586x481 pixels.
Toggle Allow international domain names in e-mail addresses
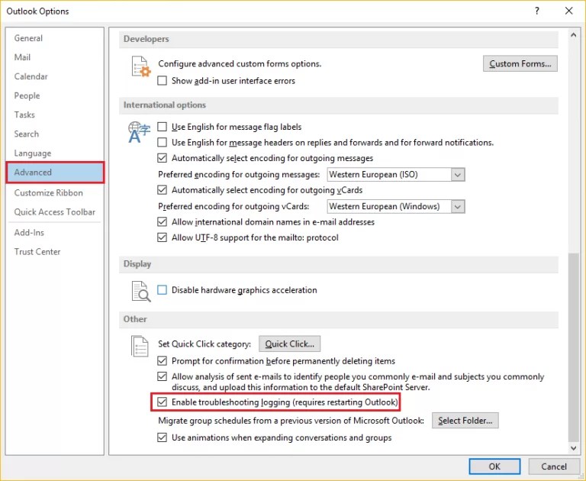click(x=162, y=222)
